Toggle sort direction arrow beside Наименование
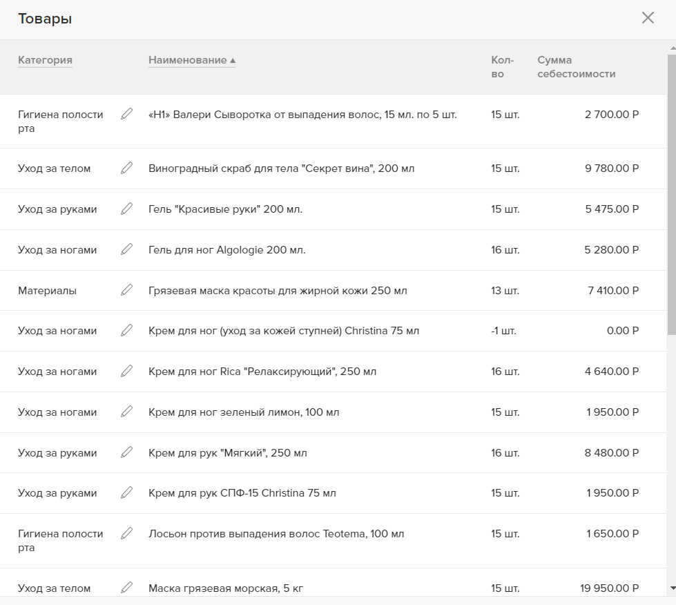676x605 pixels. 233,60
